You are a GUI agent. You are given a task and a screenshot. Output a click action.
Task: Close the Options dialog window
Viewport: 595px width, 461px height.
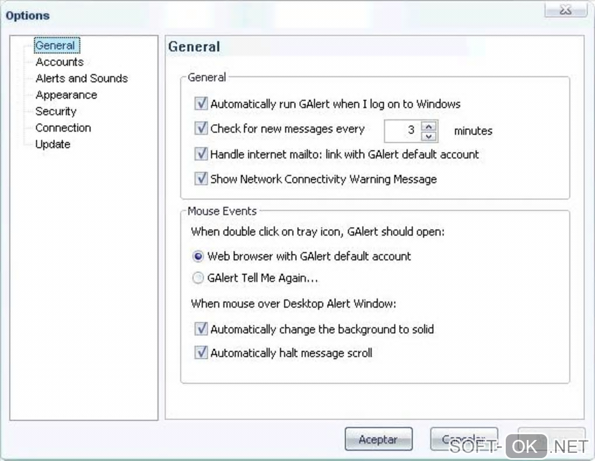[565, 10]
